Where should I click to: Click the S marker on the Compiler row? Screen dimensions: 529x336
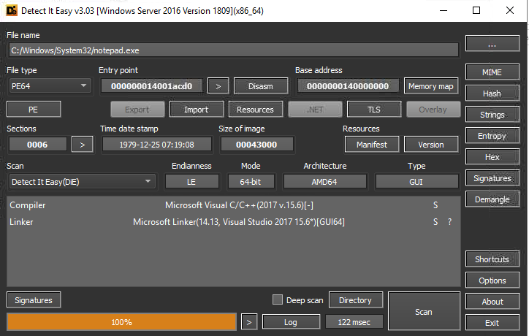(x=435, y=206)
